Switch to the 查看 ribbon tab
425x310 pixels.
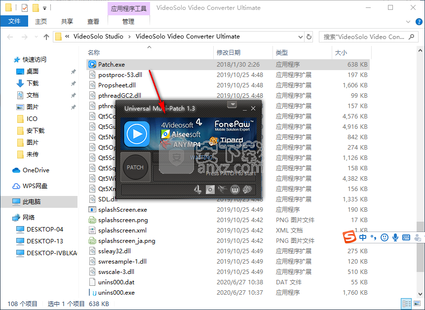[93, 21]
